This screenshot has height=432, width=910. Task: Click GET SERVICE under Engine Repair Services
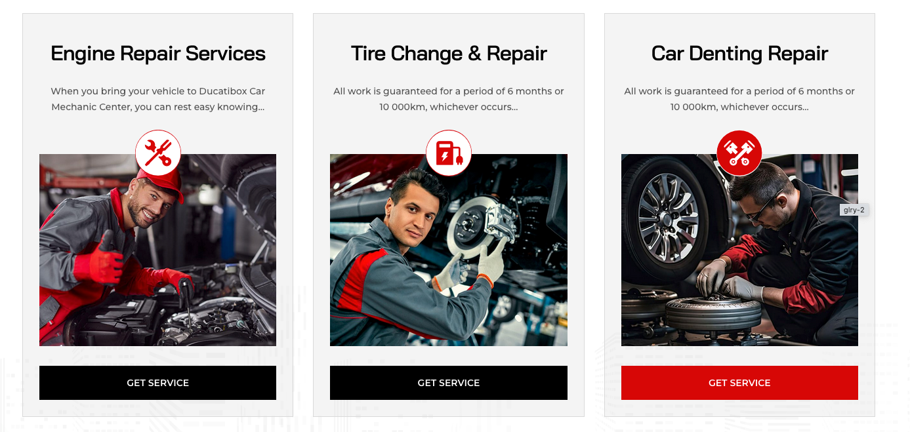coord(157,383)
